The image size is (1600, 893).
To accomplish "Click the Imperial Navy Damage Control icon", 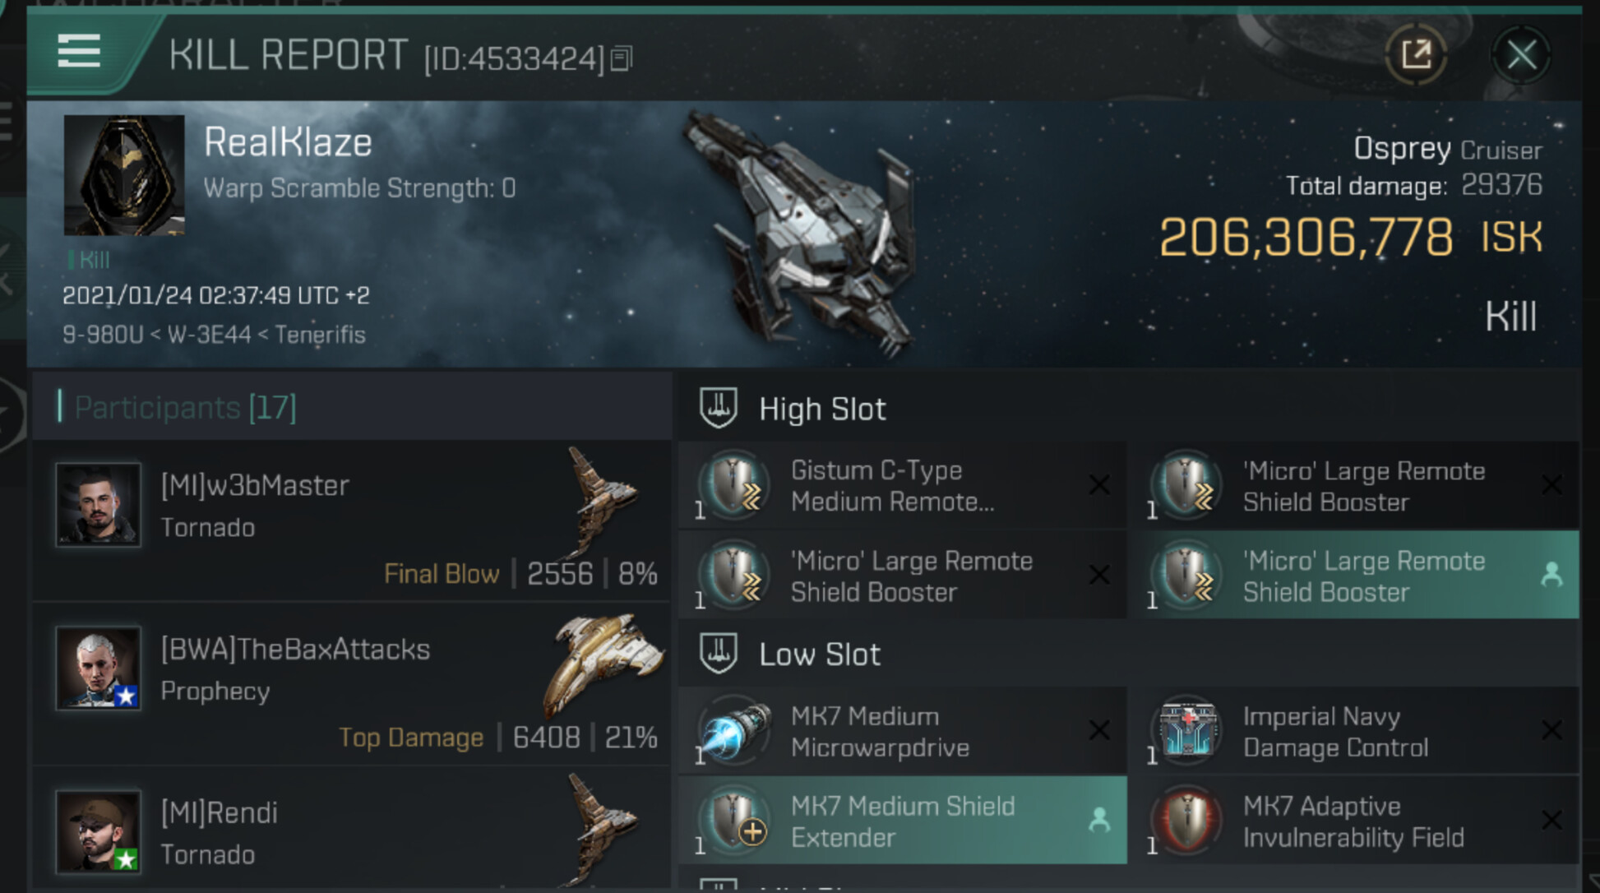I will pyautogui.click(x=1186, y=731).
